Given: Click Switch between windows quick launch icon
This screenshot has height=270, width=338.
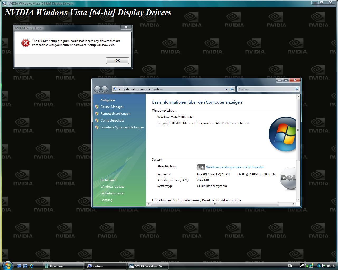Looking at the screenshot, I should [x=25, y=266].
